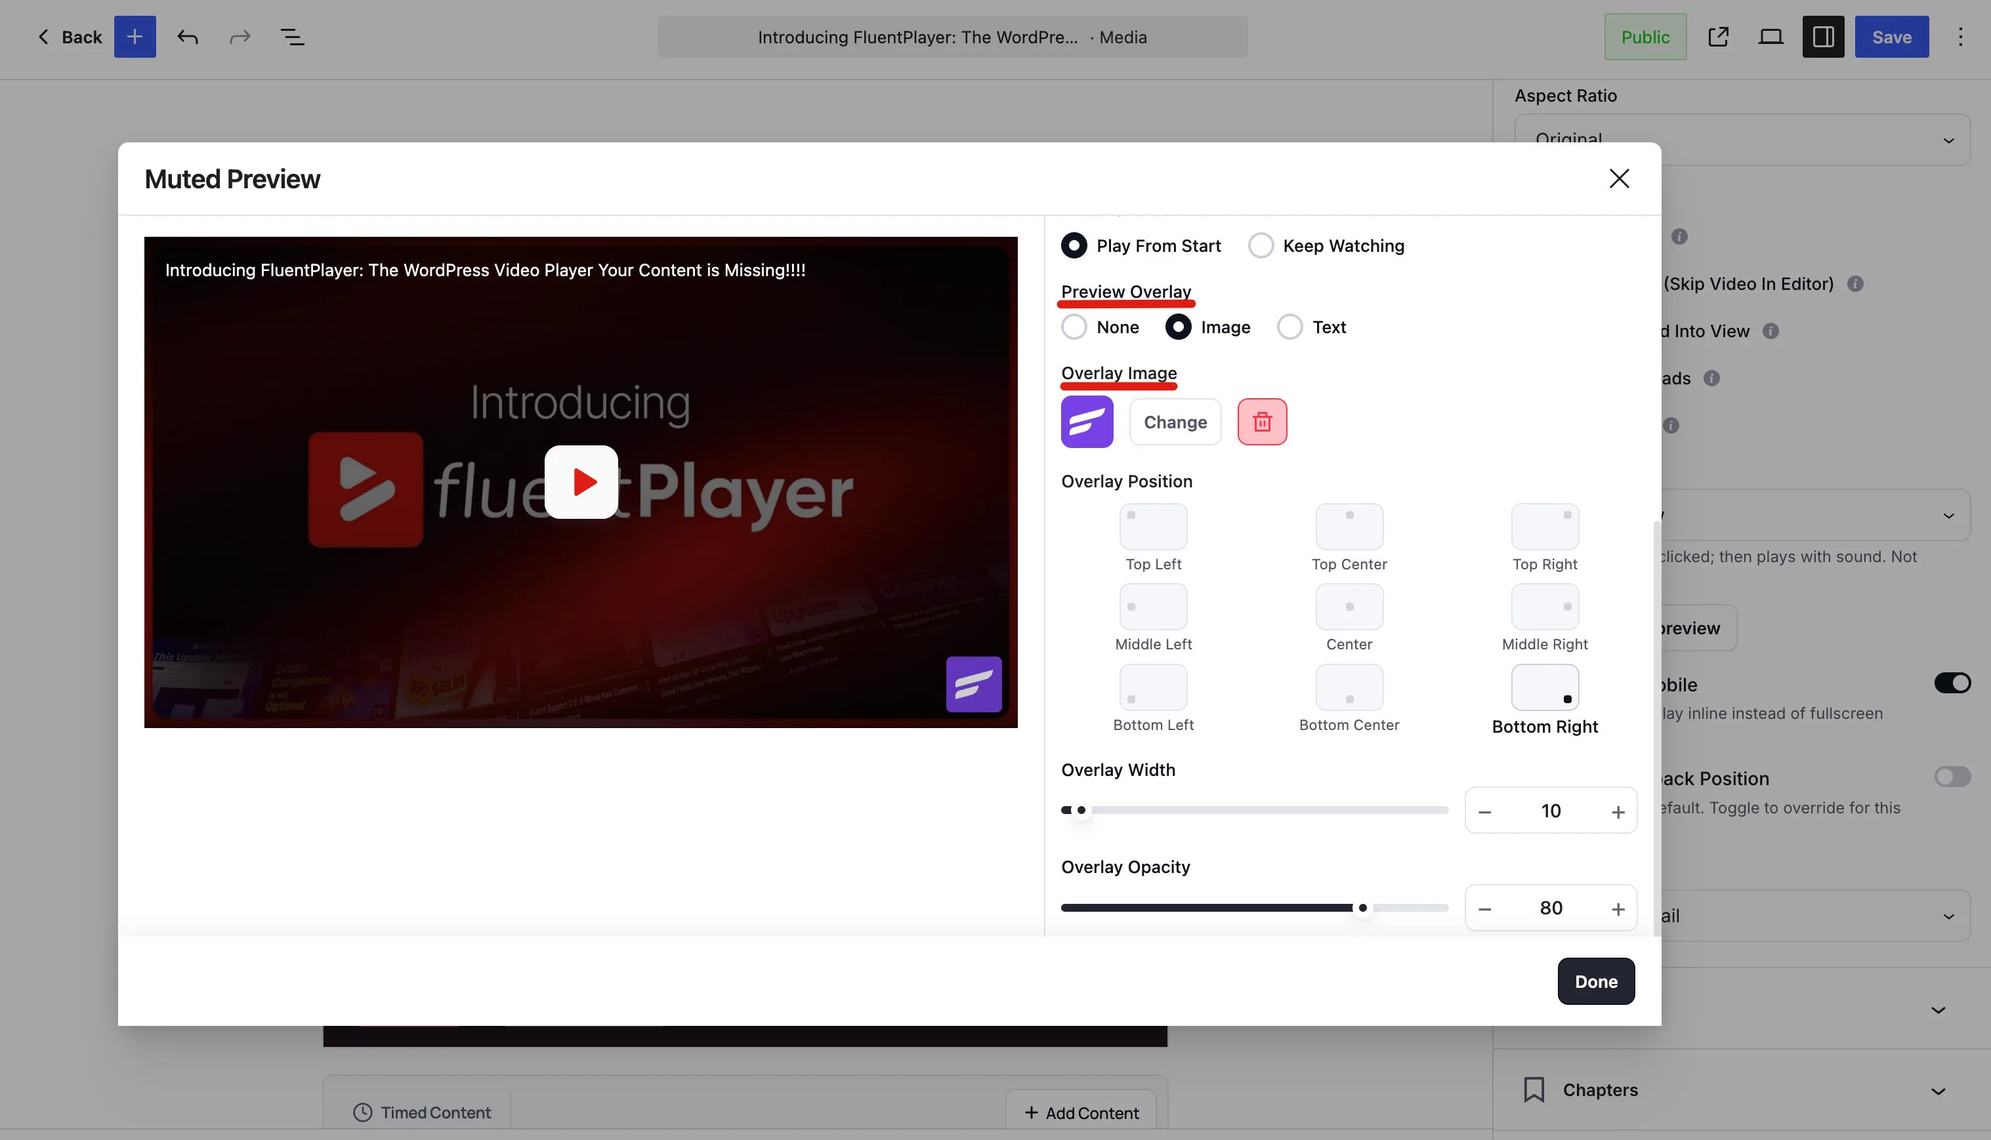Screen dimensions: 1991x1140
Task: Decrease Overlay Width with minus
Action: point(1484,811)
